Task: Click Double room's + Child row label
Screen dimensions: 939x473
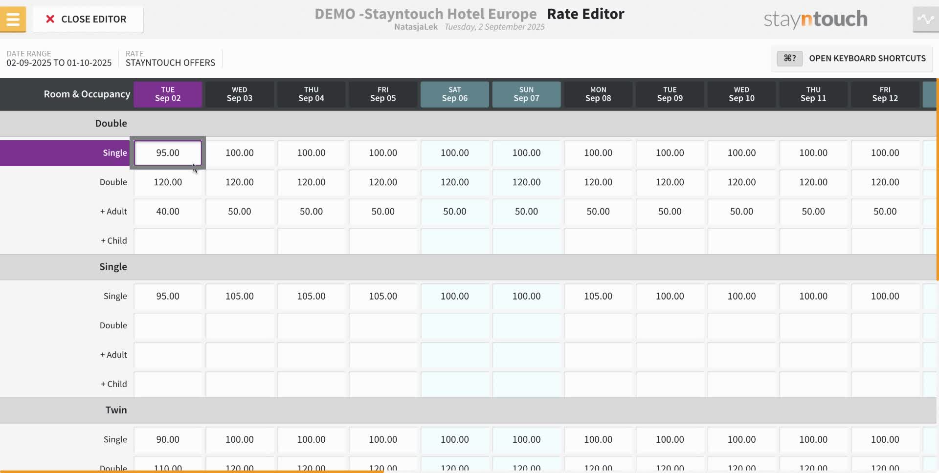Action: pos(113,241)
